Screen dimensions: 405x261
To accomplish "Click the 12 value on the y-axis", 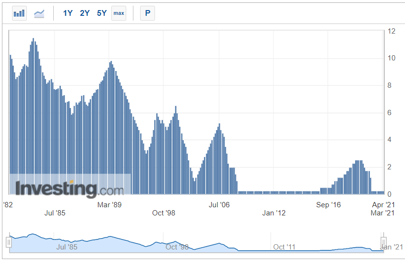I will [391, 31].
